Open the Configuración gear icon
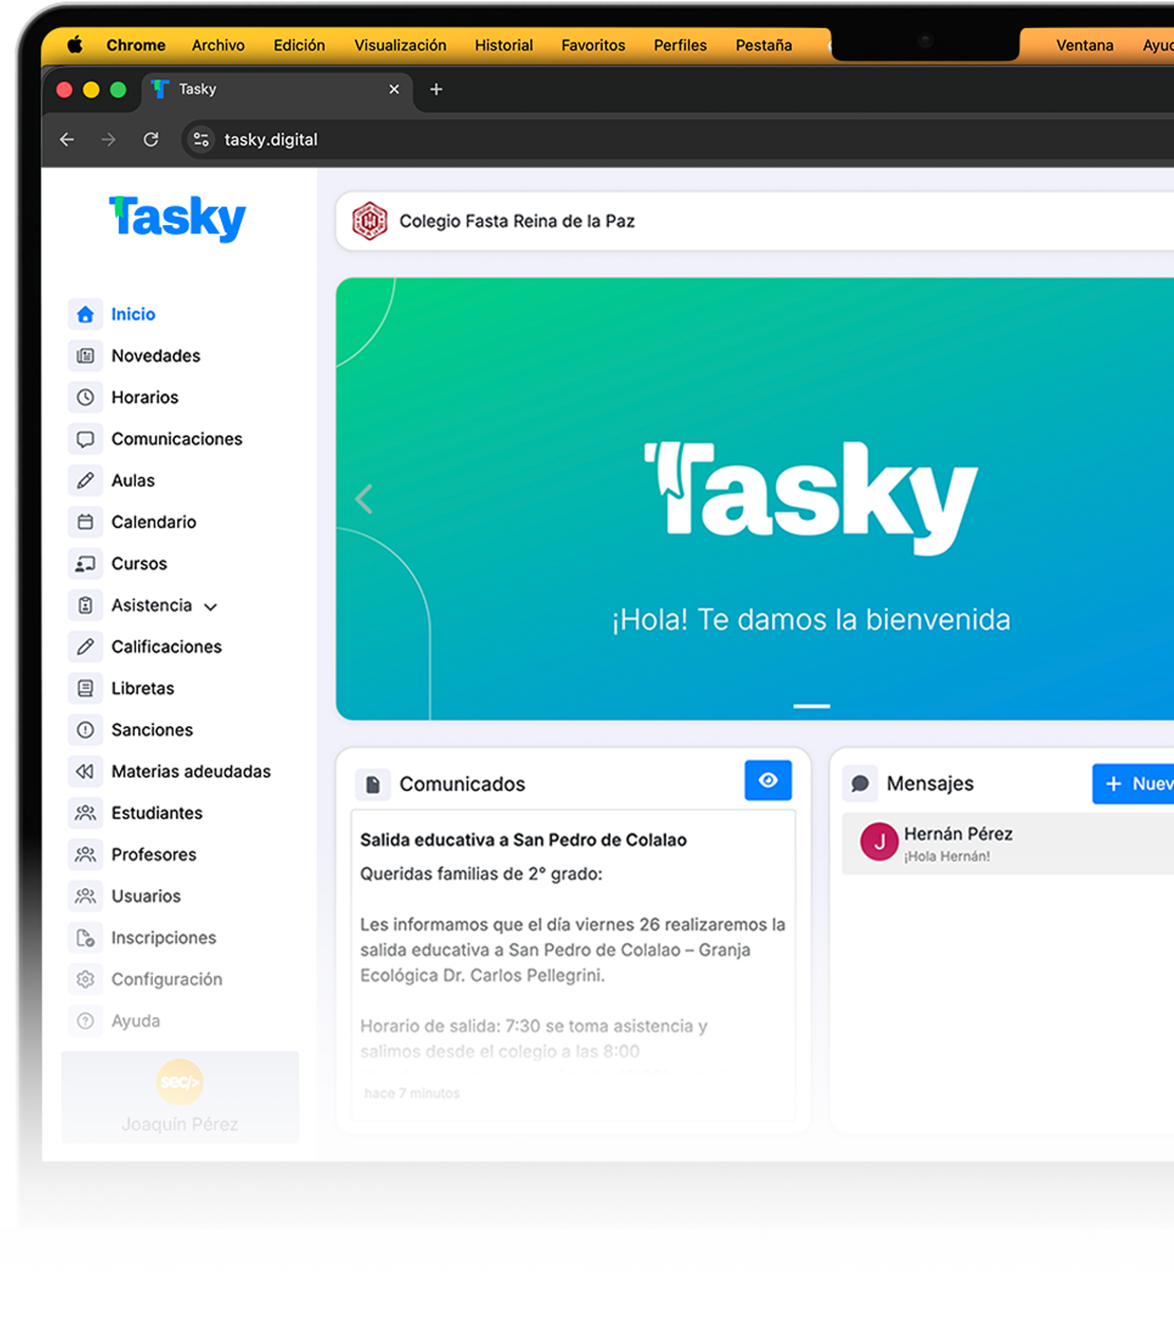This screenshot has width=1174, height=1317. (86, 979)
